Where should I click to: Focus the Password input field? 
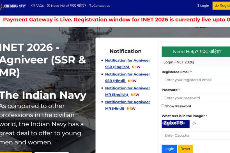(196, 98)
